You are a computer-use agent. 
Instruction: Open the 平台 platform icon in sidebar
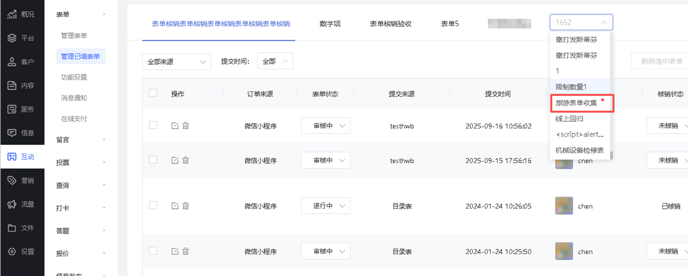(12, 38)
